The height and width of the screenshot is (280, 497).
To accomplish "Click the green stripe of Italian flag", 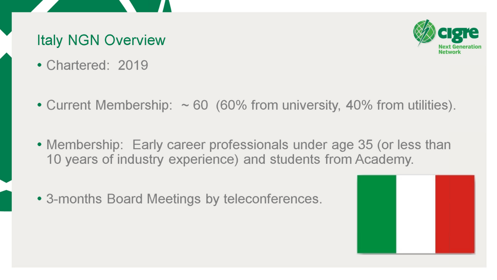I will tap(376, 214).
